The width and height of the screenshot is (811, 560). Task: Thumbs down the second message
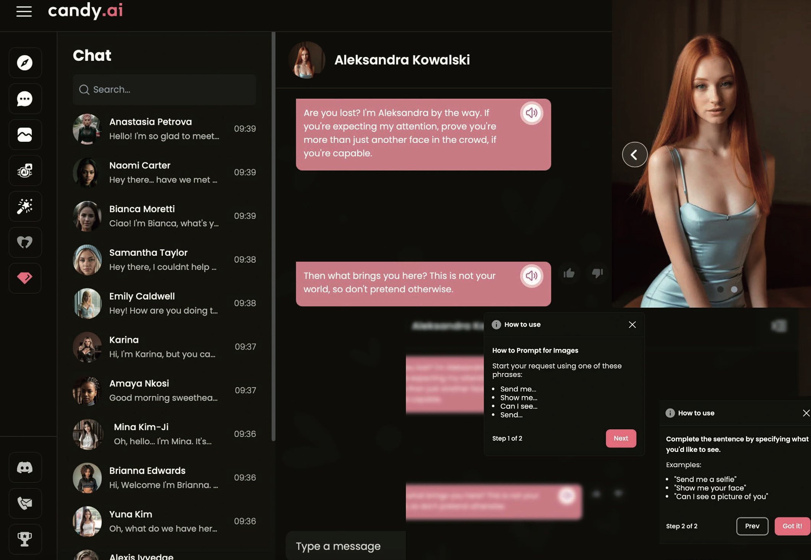point(597,273)
